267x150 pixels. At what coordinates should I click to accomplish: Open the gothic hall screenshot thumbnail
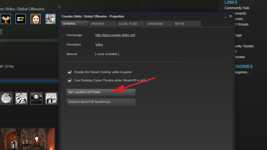(x=28, y=139)
